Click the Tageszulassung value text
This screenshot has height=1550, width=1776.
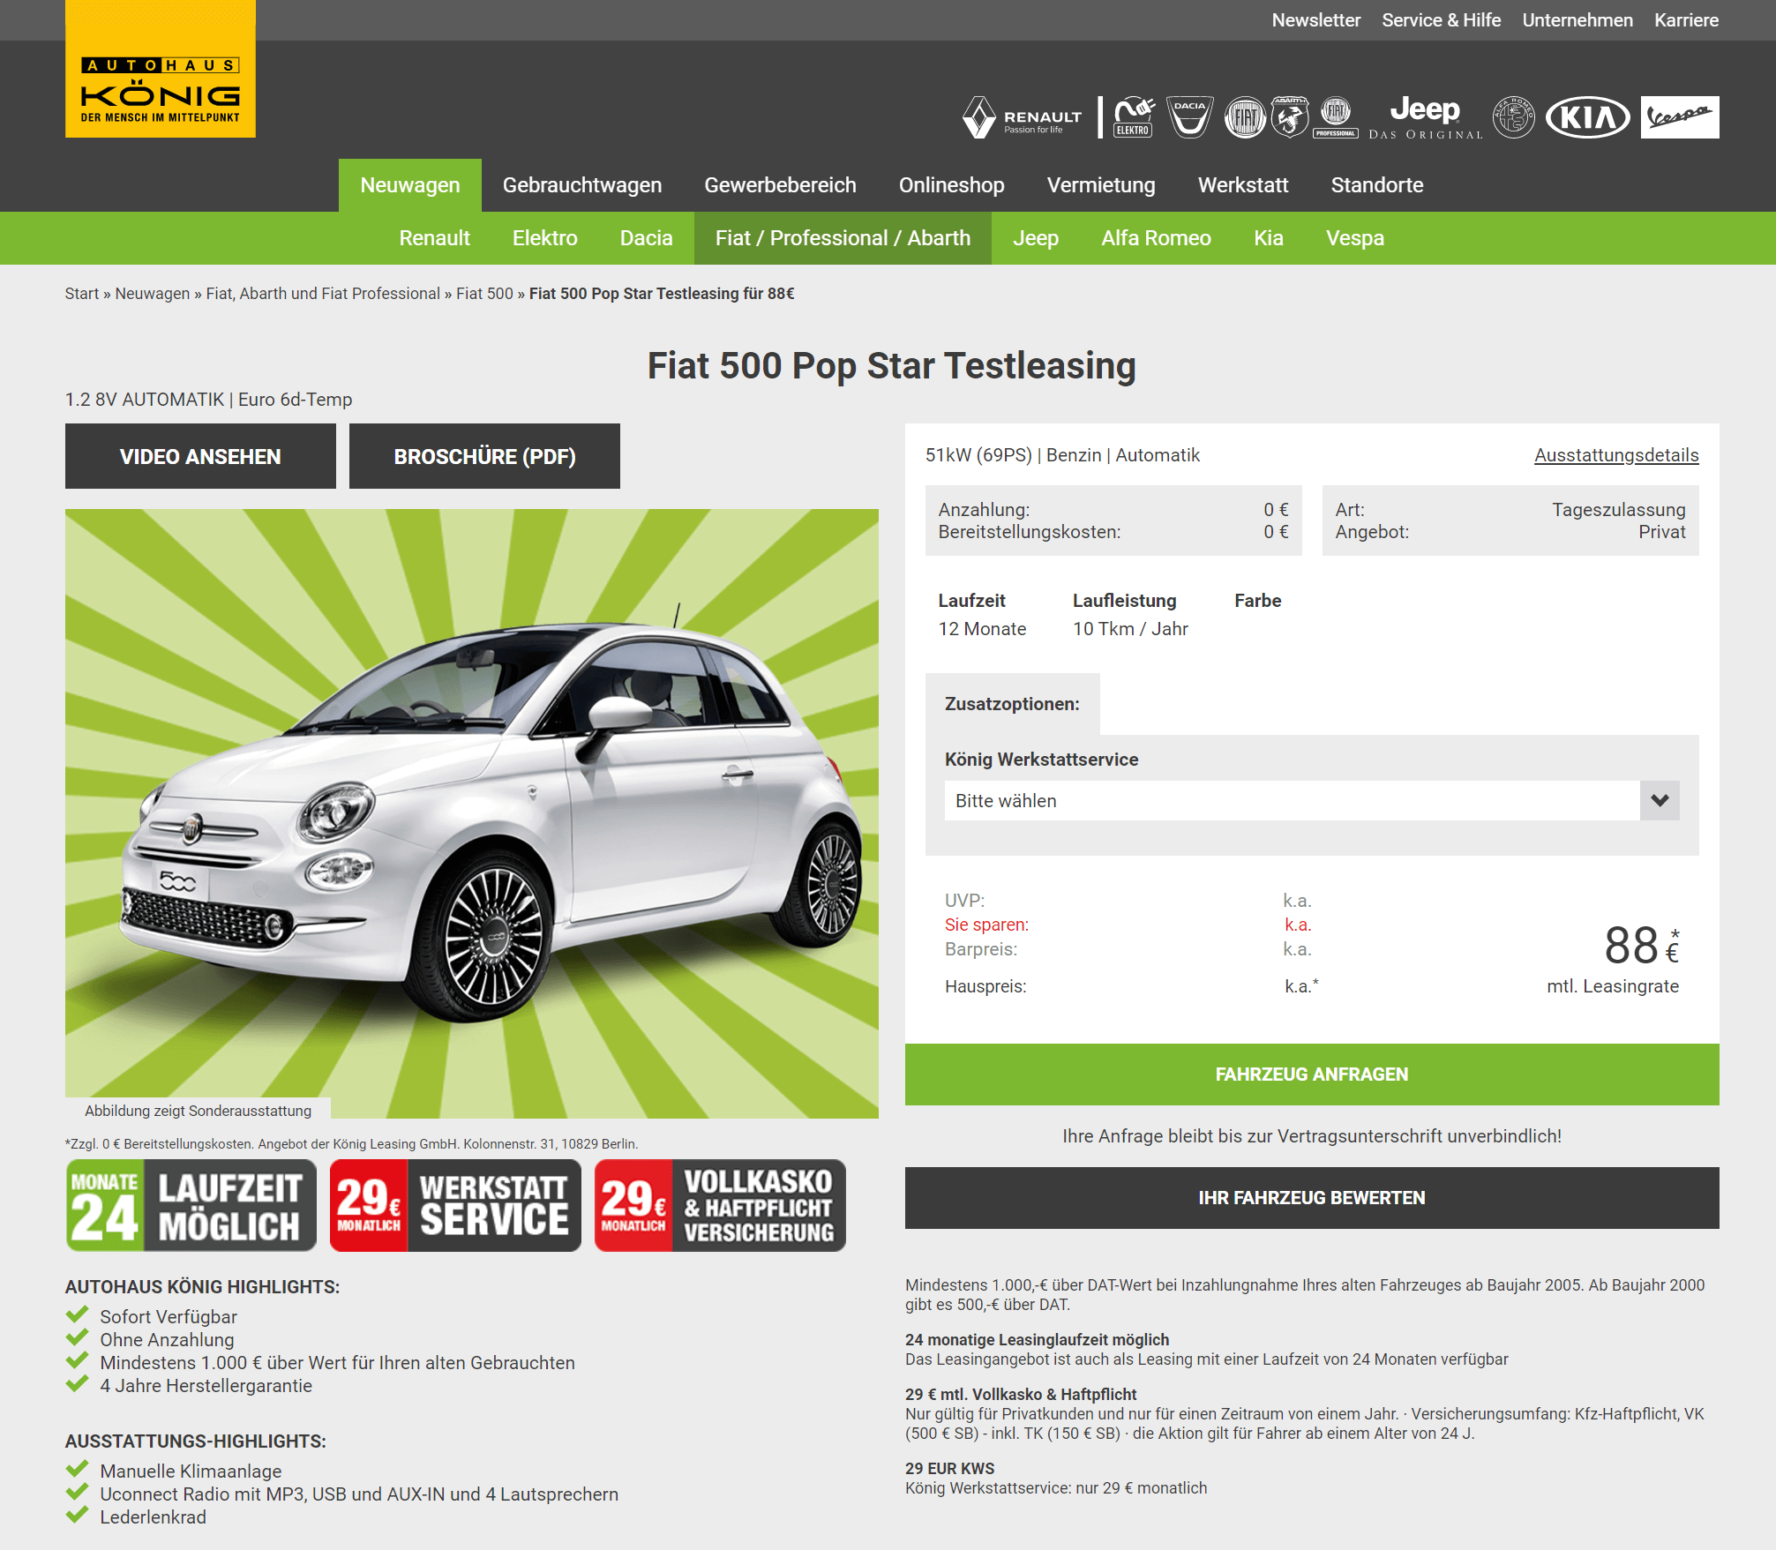1618,510
